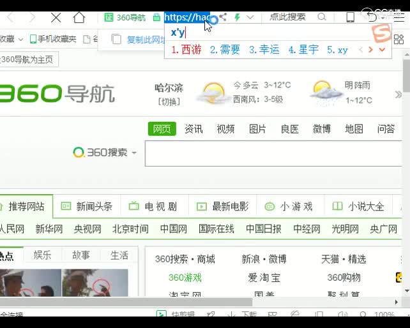The width and height of the screenshot is (410, 328).
Task: Select the 地图 search tab
Action: [354, 129]
